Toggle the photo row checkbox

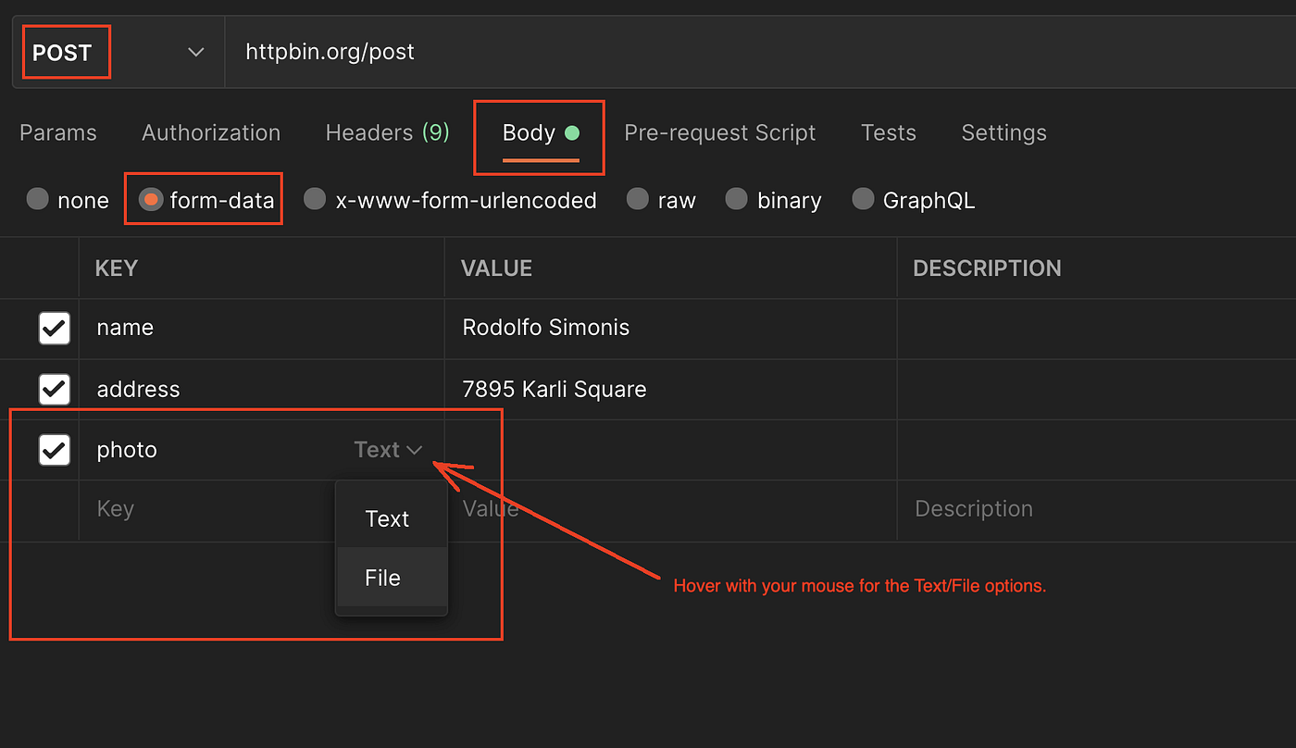(55, 450)
